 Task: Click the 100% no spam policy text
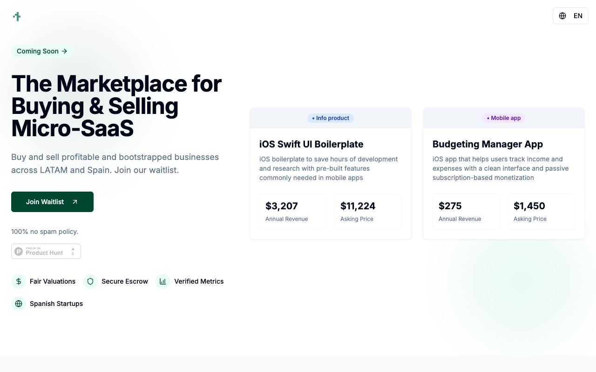[x=45, y=232]
